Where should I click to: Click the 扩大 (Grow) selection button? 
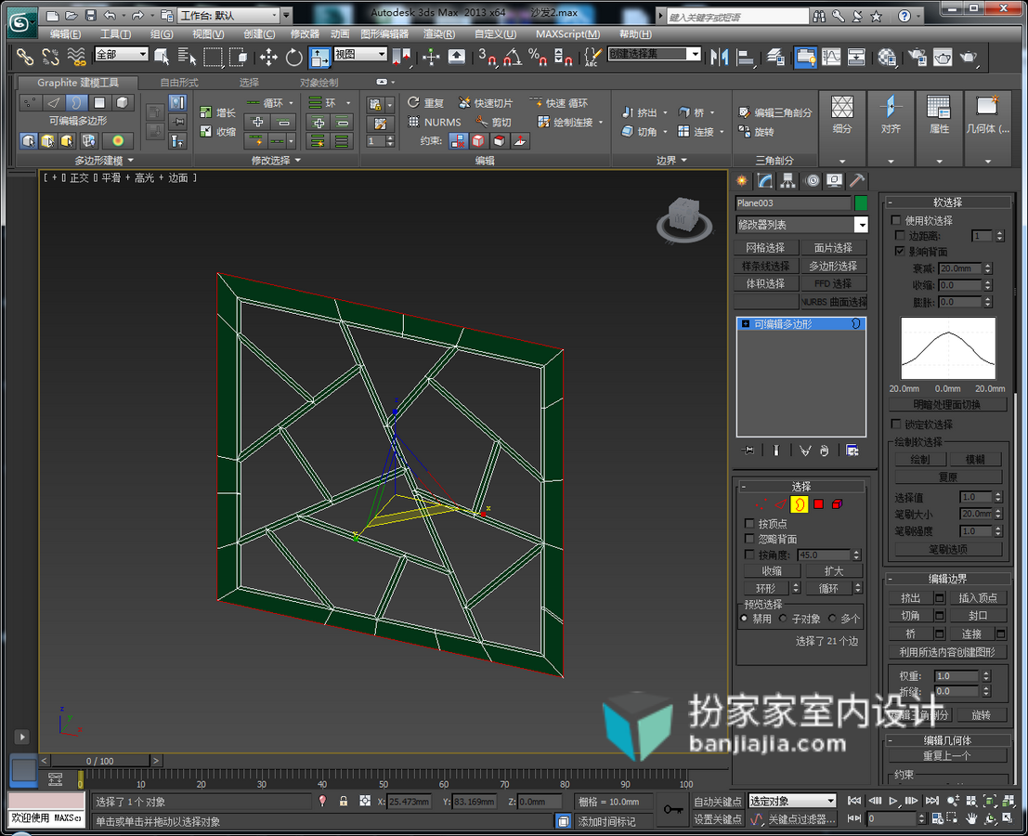point(834,571)
